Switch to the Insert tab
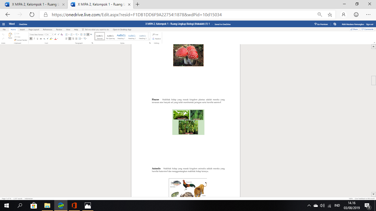 [x=22, y=30]
